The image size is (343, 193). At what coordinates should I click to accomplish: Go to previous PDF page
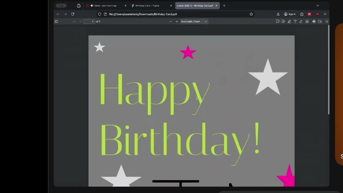74,21
